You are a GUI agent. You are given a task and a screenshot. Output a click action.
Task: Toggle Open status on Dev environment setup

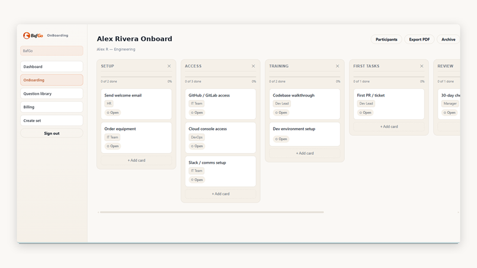[281, 139]
